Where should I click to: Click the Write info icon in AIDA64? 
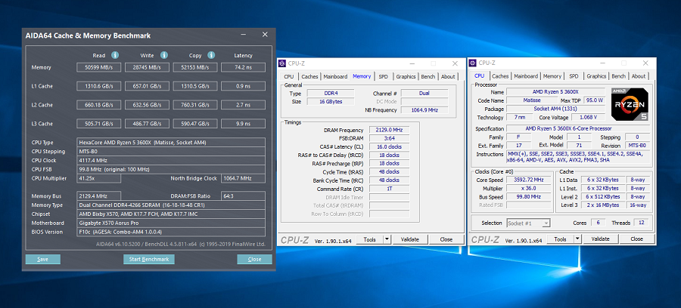point(163,55)
